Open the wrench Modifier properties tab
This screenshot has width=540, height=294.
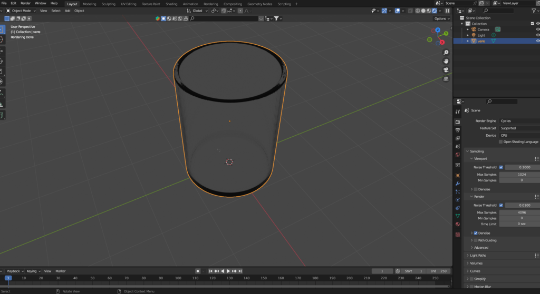457,183
